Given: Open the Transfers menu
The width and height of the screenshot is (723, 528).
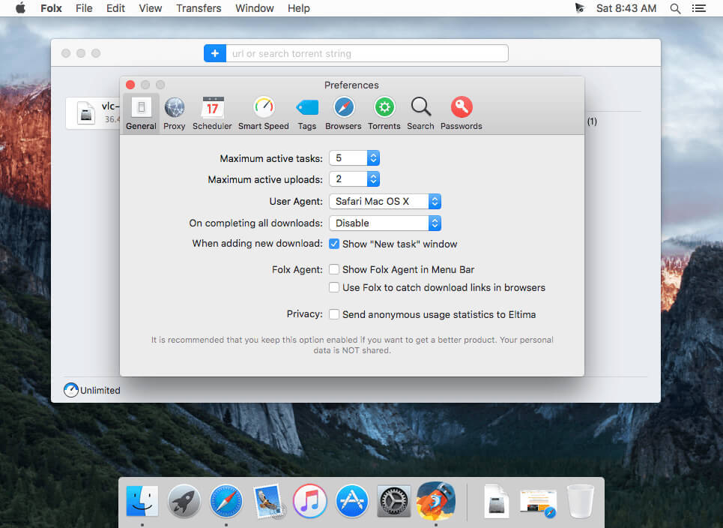Looking at the screenshot, I should tap(199, 8).
